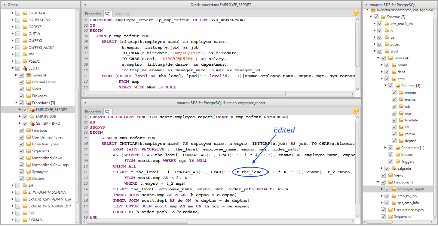This screenshot has width=438, height=226.
Task: Select the Sequences node in PostgreSQL tree
Action: [x=403, y=217]
